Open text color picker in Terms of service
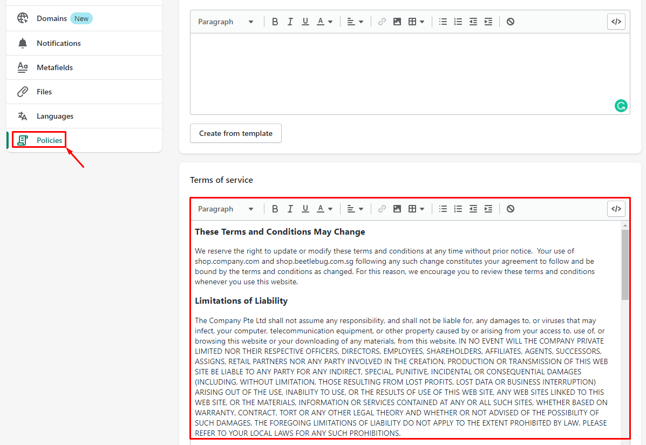The height and width of the screenshot is (445, 646). pyautogui.click(x=324, y=209)
